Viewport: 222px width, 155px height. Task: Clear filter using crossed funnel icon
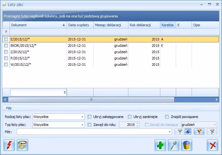pos(212,132)
